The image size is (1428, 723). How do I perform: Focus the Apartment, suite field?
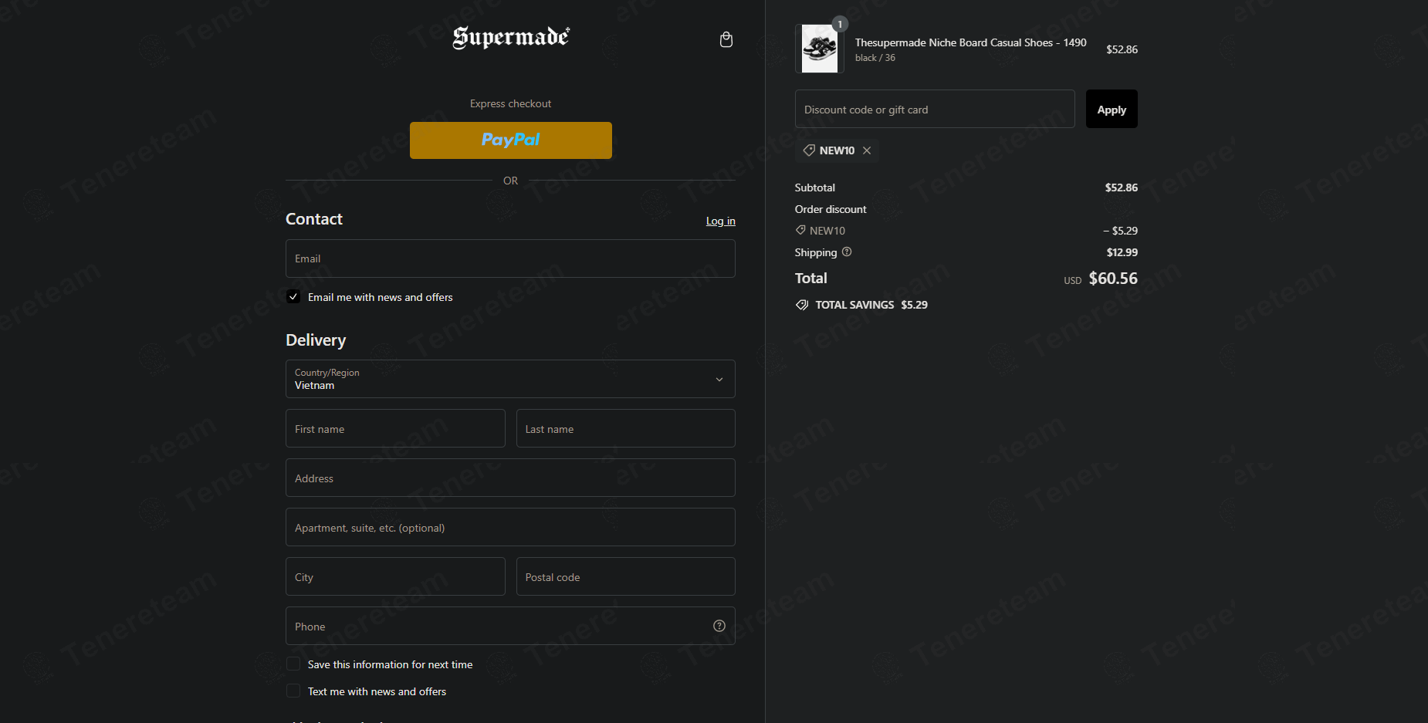[x=510, y=527]
